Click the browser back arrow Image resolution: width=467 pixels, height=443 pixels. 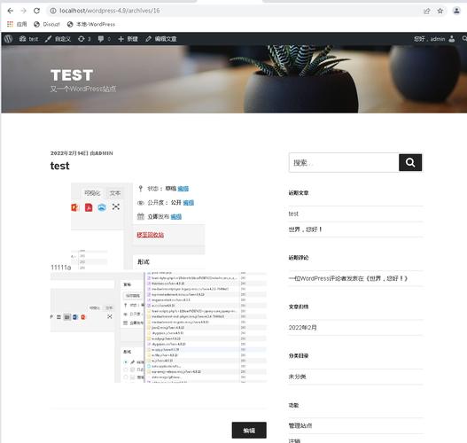click(11, 11)
